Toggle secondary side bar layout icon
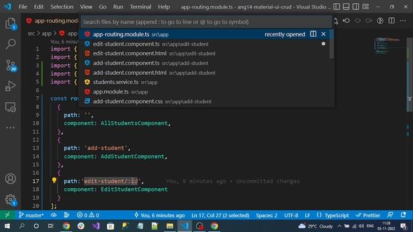This screenshot has width=413, height=232. point(356,6)
